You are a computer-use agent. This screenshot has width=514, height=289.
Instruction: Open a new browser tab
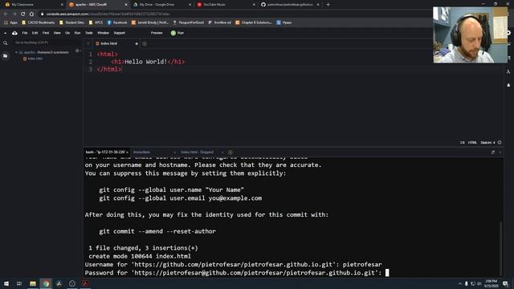point(328,5)
